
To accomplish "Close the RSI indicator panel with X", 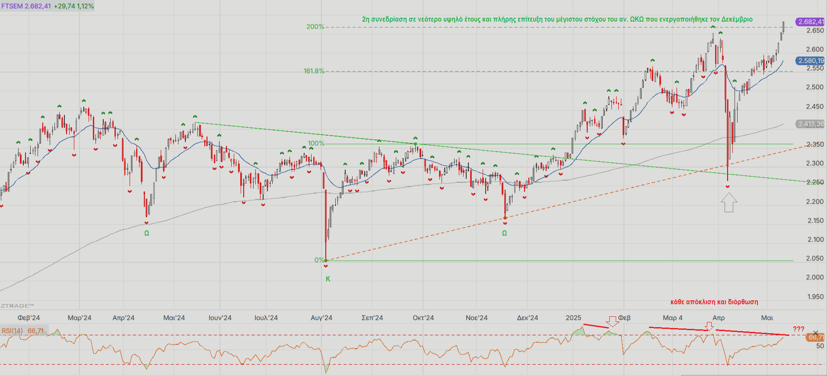I will pos(816,332).
